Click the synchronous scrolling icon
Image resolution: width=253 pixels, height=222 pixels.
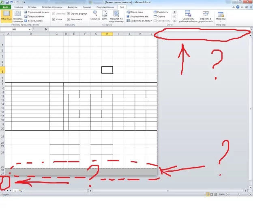click(x=175, y=17)
